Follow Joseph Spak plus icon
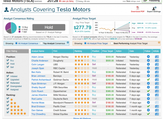 (148, 68)
